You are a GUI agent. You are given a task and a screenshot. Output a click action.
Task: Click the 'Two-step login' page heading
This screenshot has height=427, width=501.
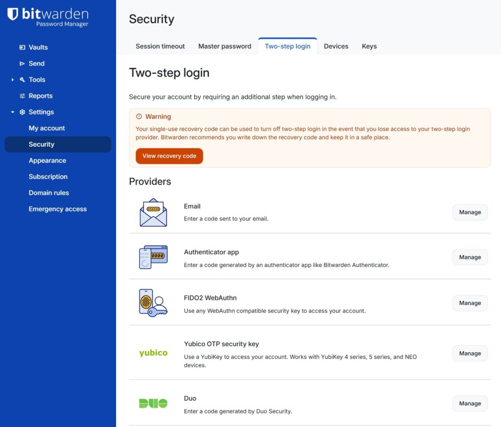click(169, 73)
